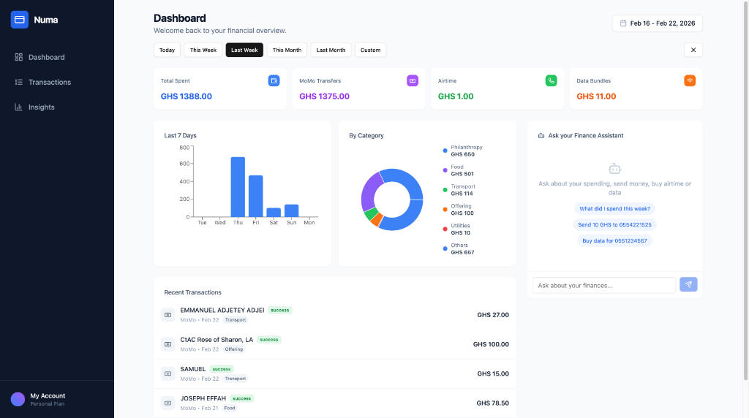Click the MoMo icon on EMMANUEL ADJETEY ADJEI row

point(168,315)
